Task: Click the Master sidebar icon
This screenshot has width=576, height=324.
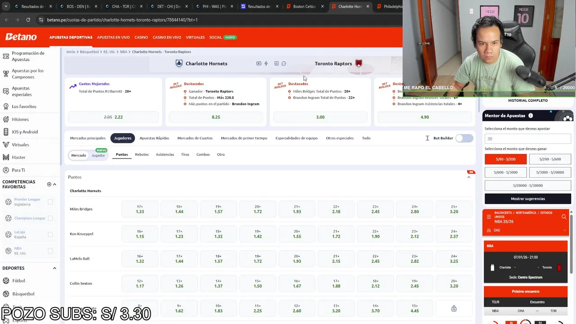Action: click(6, 157)
